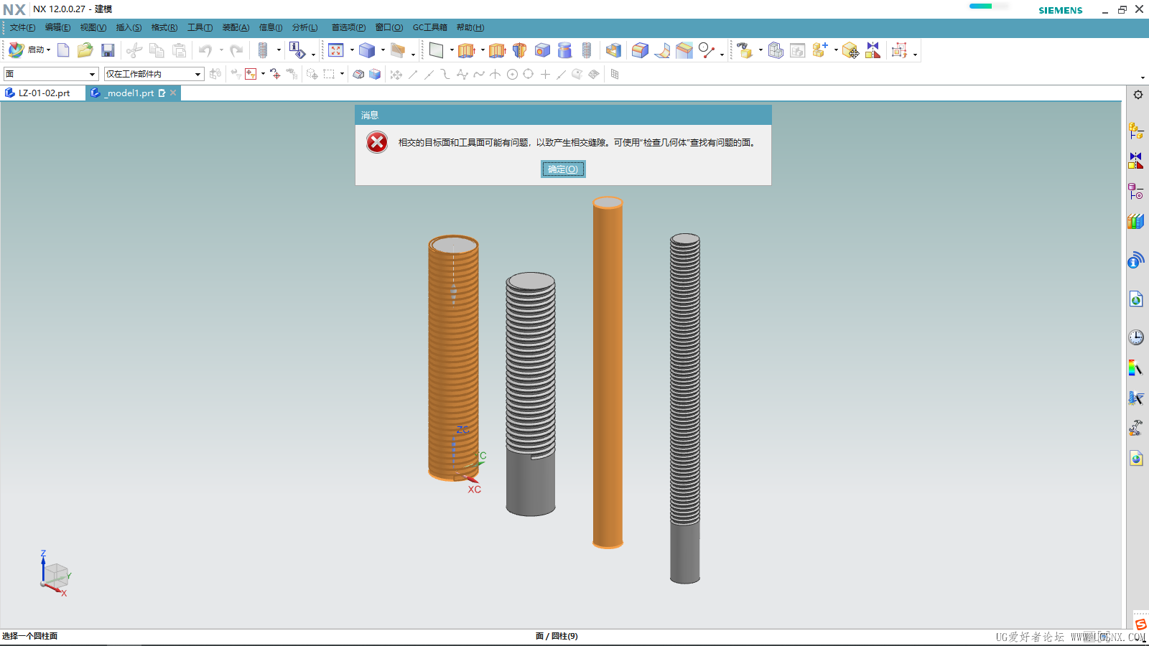Open the 首选项(P) menu

click(348, 27)
